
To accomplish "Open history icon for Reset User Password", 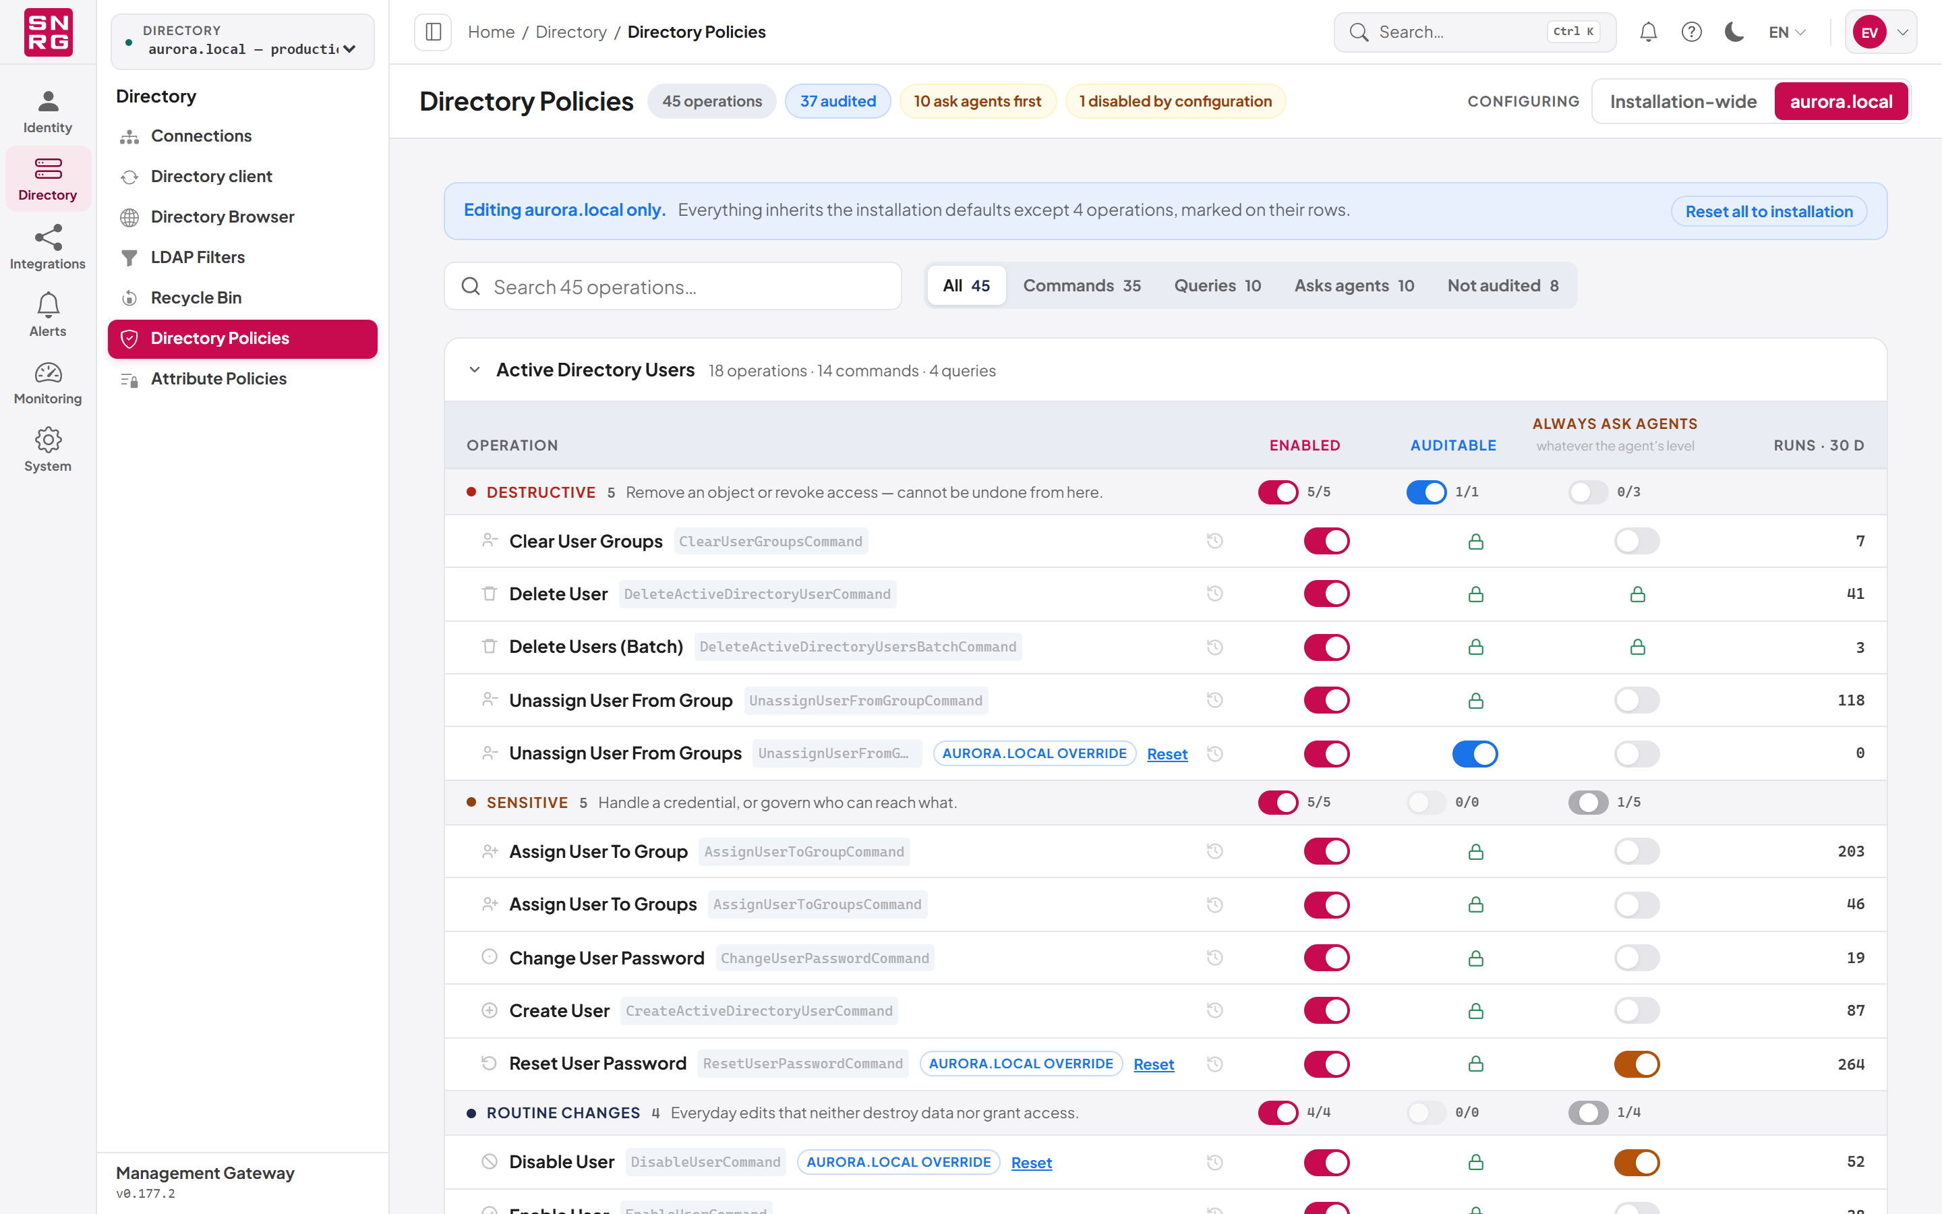I will pos(1215,1064).
